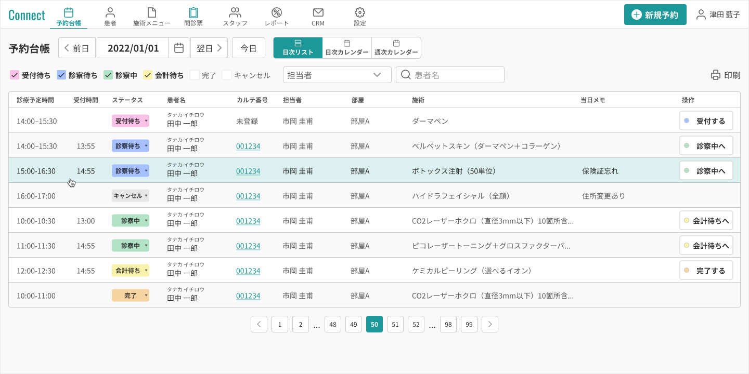Click 診察中へ for ボトックス注射 row
This screenshot has width=749, height=374.
click(x=706, y=170)
